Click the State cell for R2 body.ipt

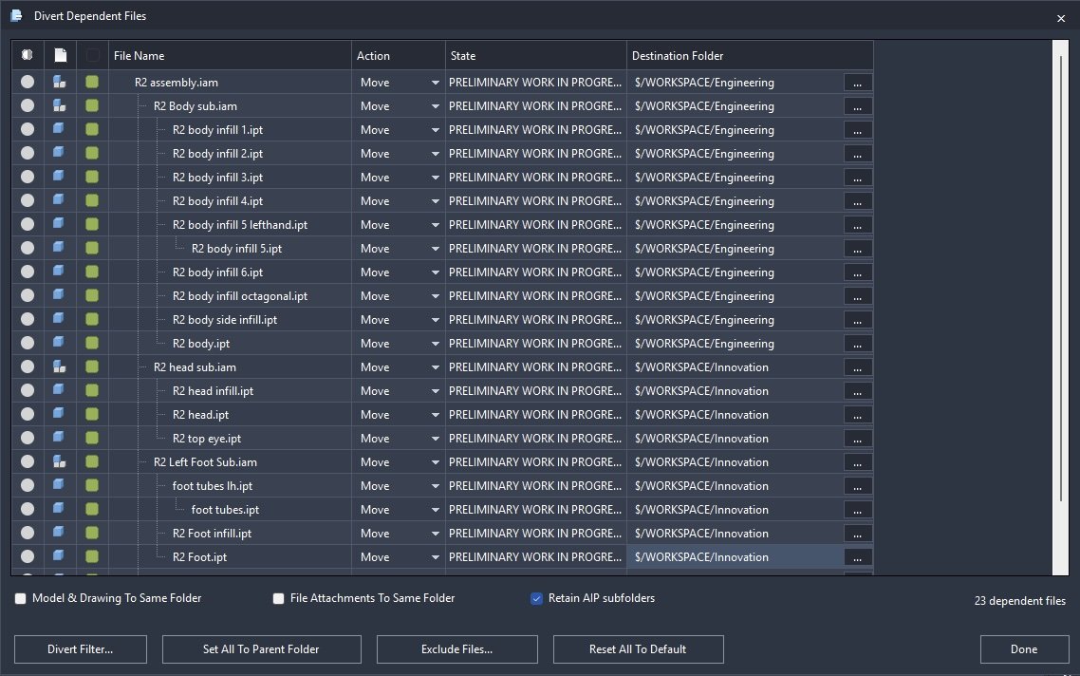[536, 343]
